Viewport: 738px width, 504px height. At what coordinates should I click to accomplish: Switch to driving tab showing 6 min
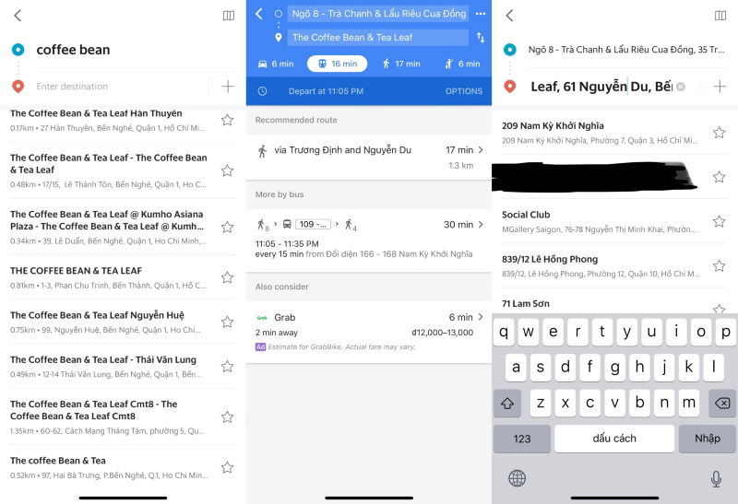(276, 64)
